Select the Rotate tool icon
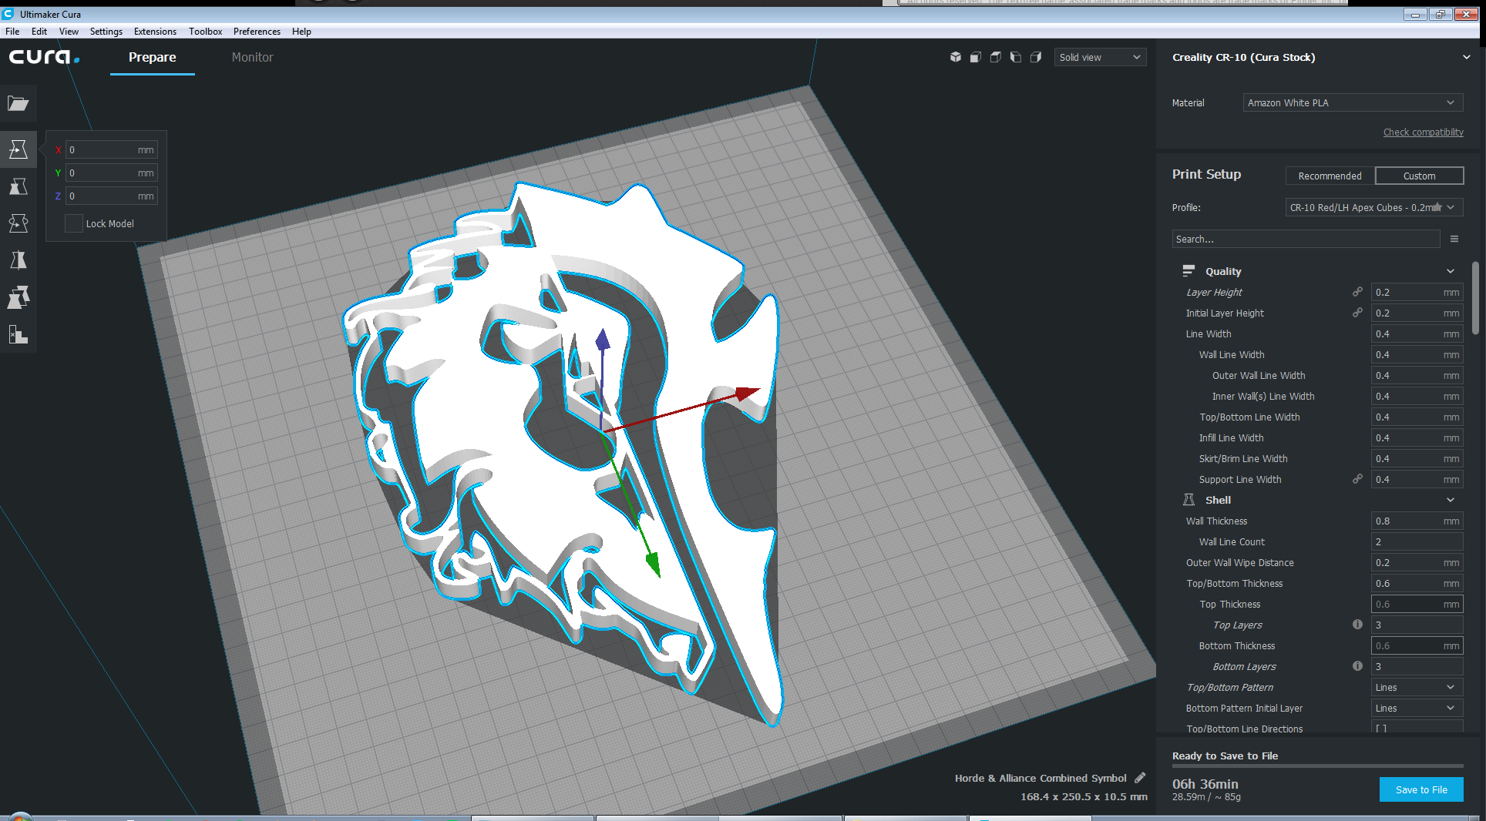The width and height of the screenshot is (1486, 821). 18,223
